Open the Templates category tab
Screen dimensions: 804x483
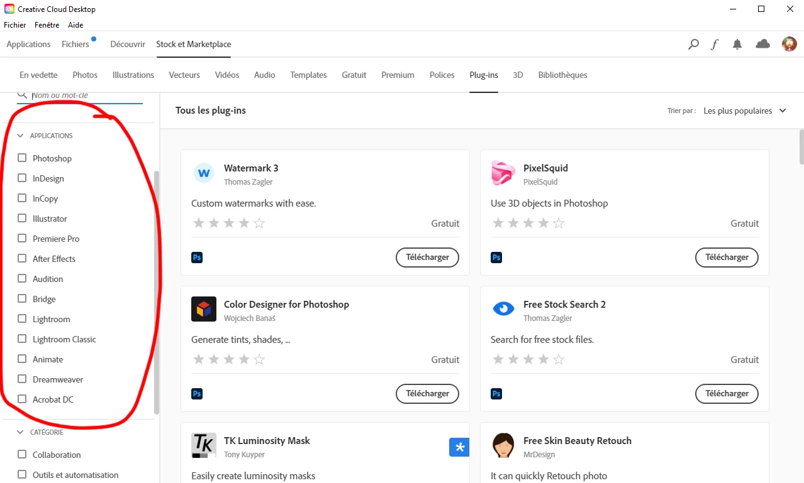point(308,75)
